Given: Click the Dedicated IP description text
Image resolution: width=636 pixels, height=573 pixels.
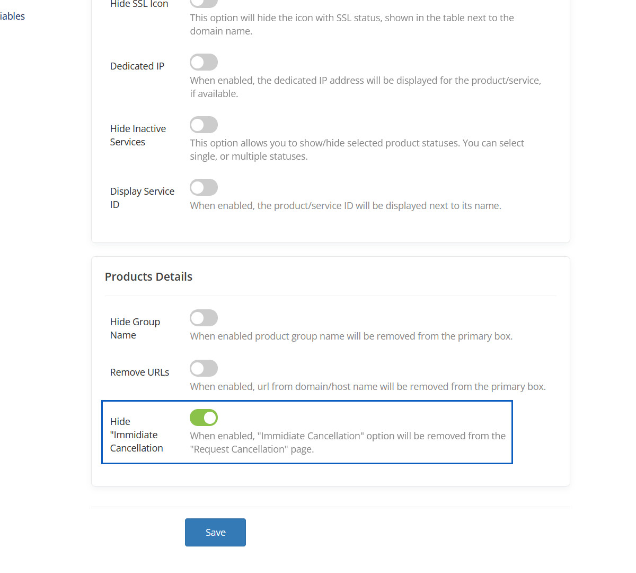Looking at the screenshot, I should click(365, 87).
